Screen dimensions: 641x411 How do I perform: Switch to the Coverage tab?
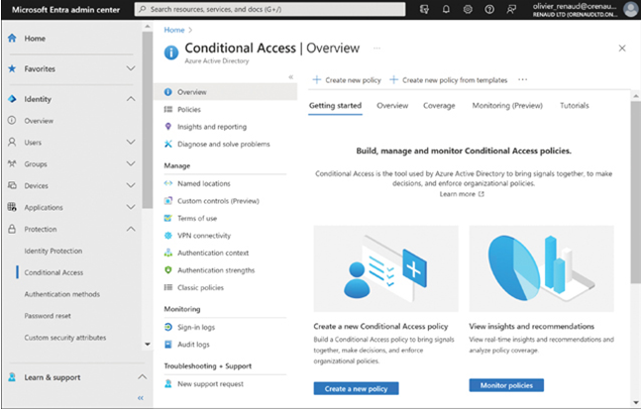point(439,106)
